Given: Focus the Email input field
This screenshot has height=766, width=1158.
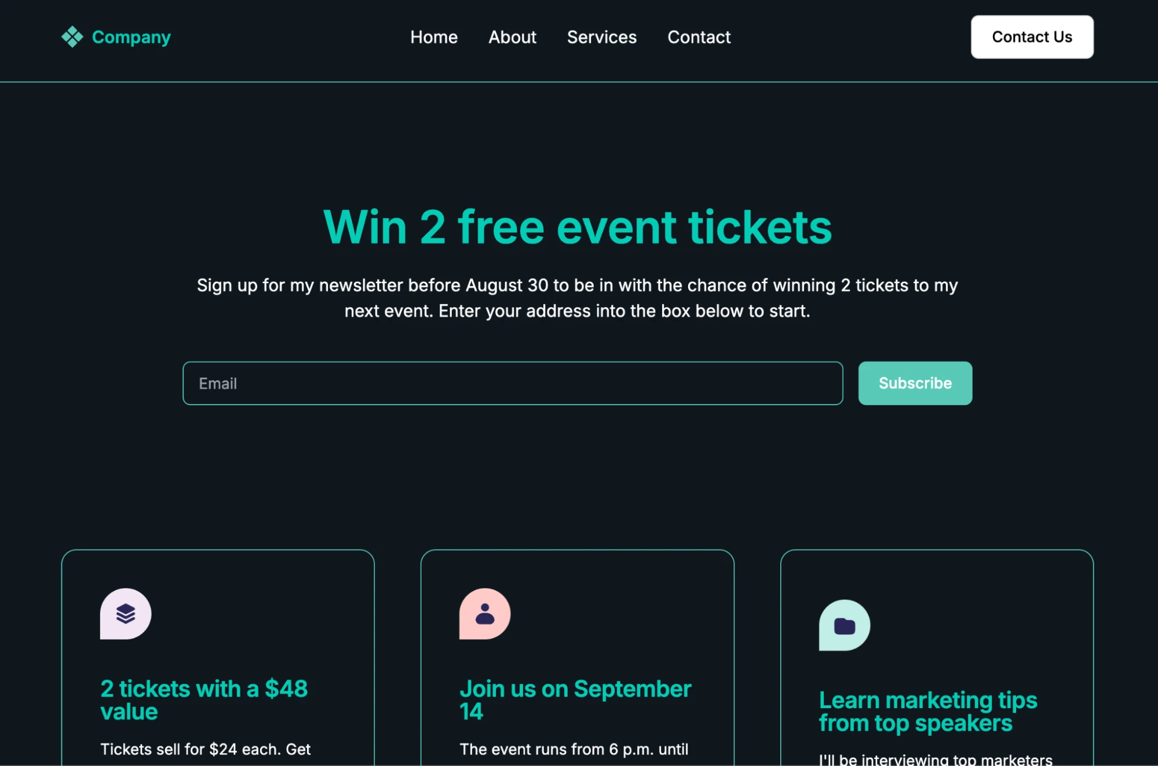Looking at the screenshot, I should pos(512,383).
